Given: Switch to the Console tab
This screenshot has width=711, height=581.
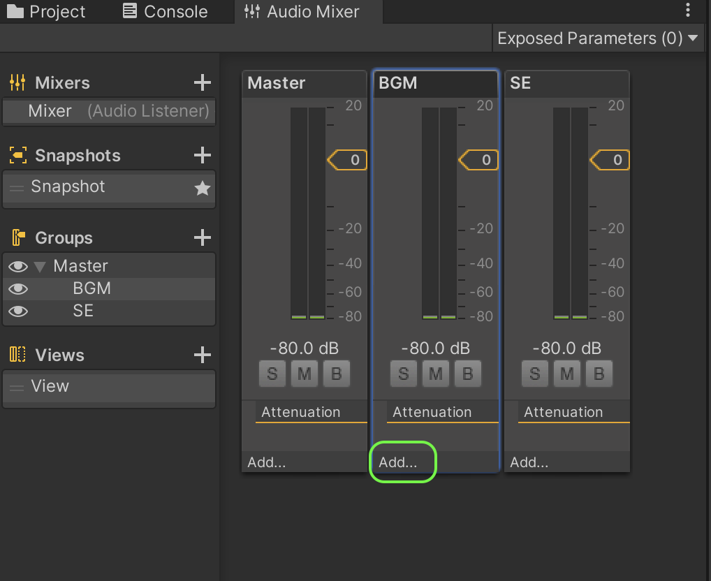Looking at the screenshot, I should 166,11.
